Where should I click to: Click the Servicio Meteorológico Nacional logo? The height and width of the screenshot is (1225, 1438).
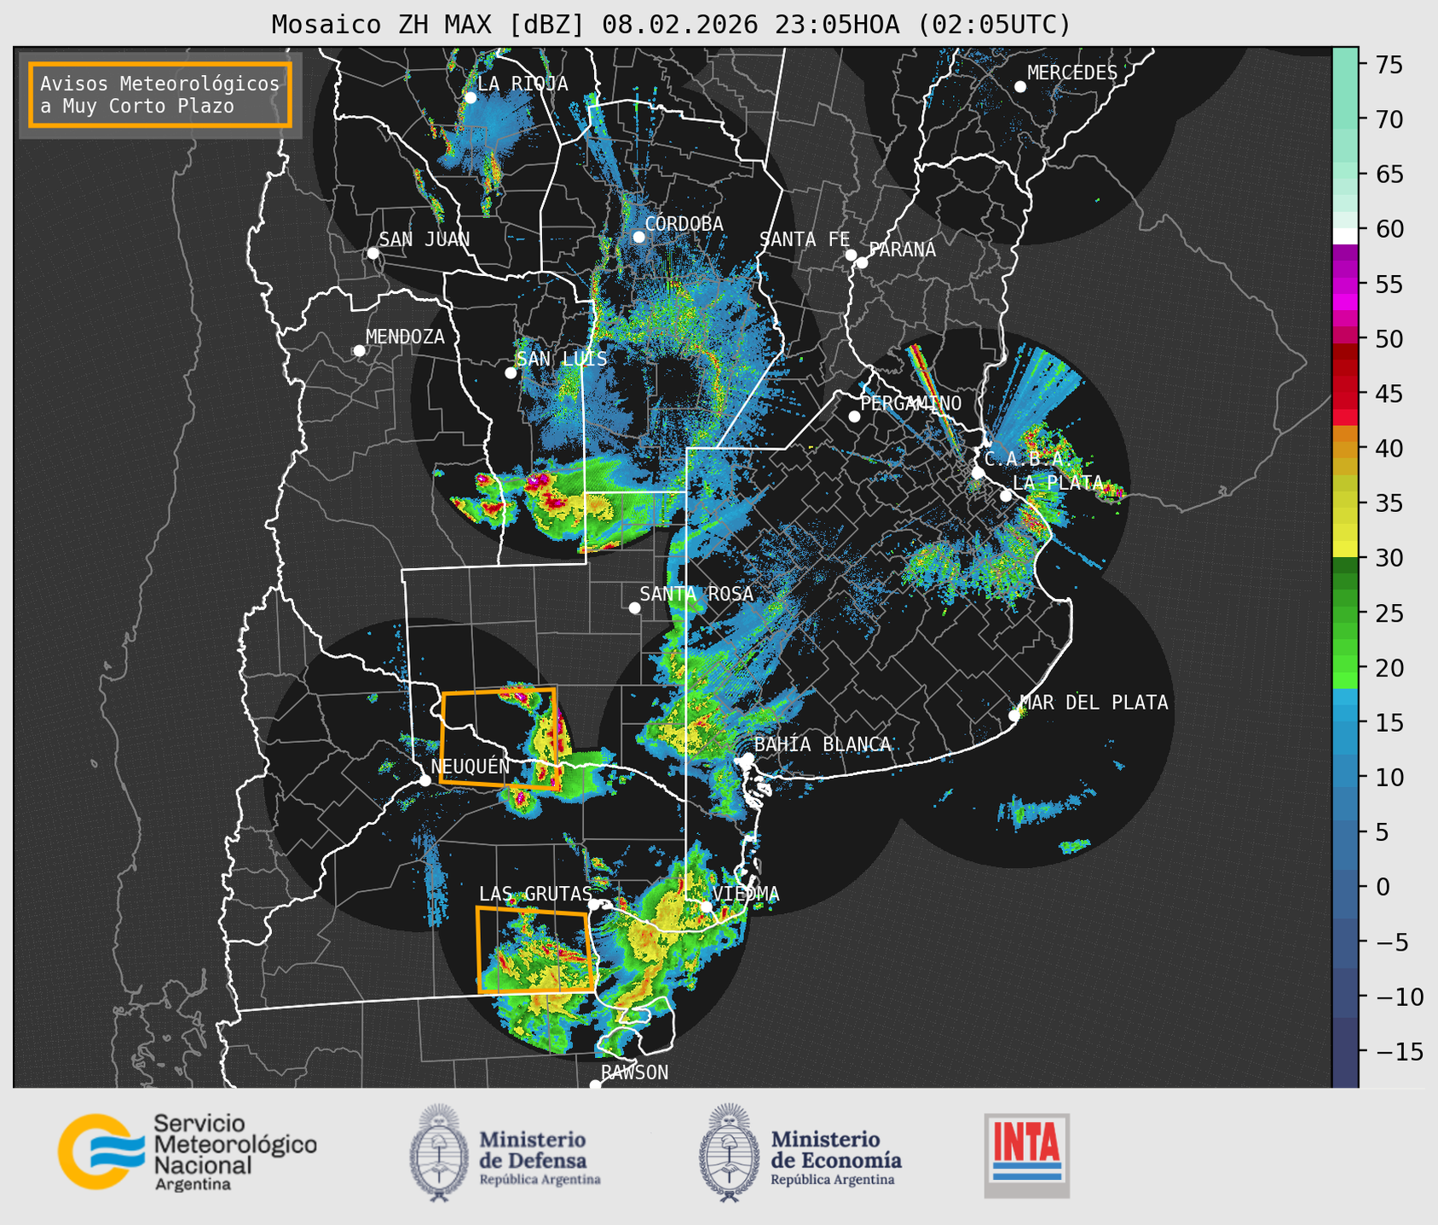187,1152
